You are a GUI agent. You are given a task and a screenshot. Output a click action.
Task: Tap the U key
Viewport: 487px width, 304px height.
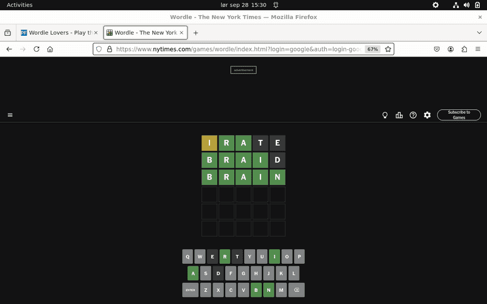tap(262, 257)
